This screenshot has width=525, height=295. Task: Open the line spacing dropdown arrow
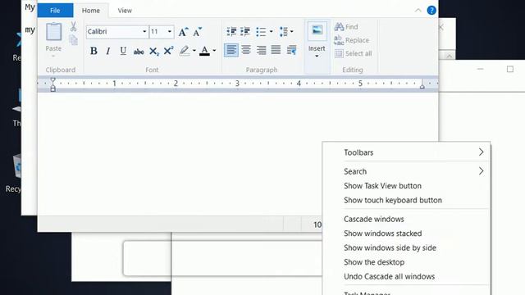click(x=292, y=32)
